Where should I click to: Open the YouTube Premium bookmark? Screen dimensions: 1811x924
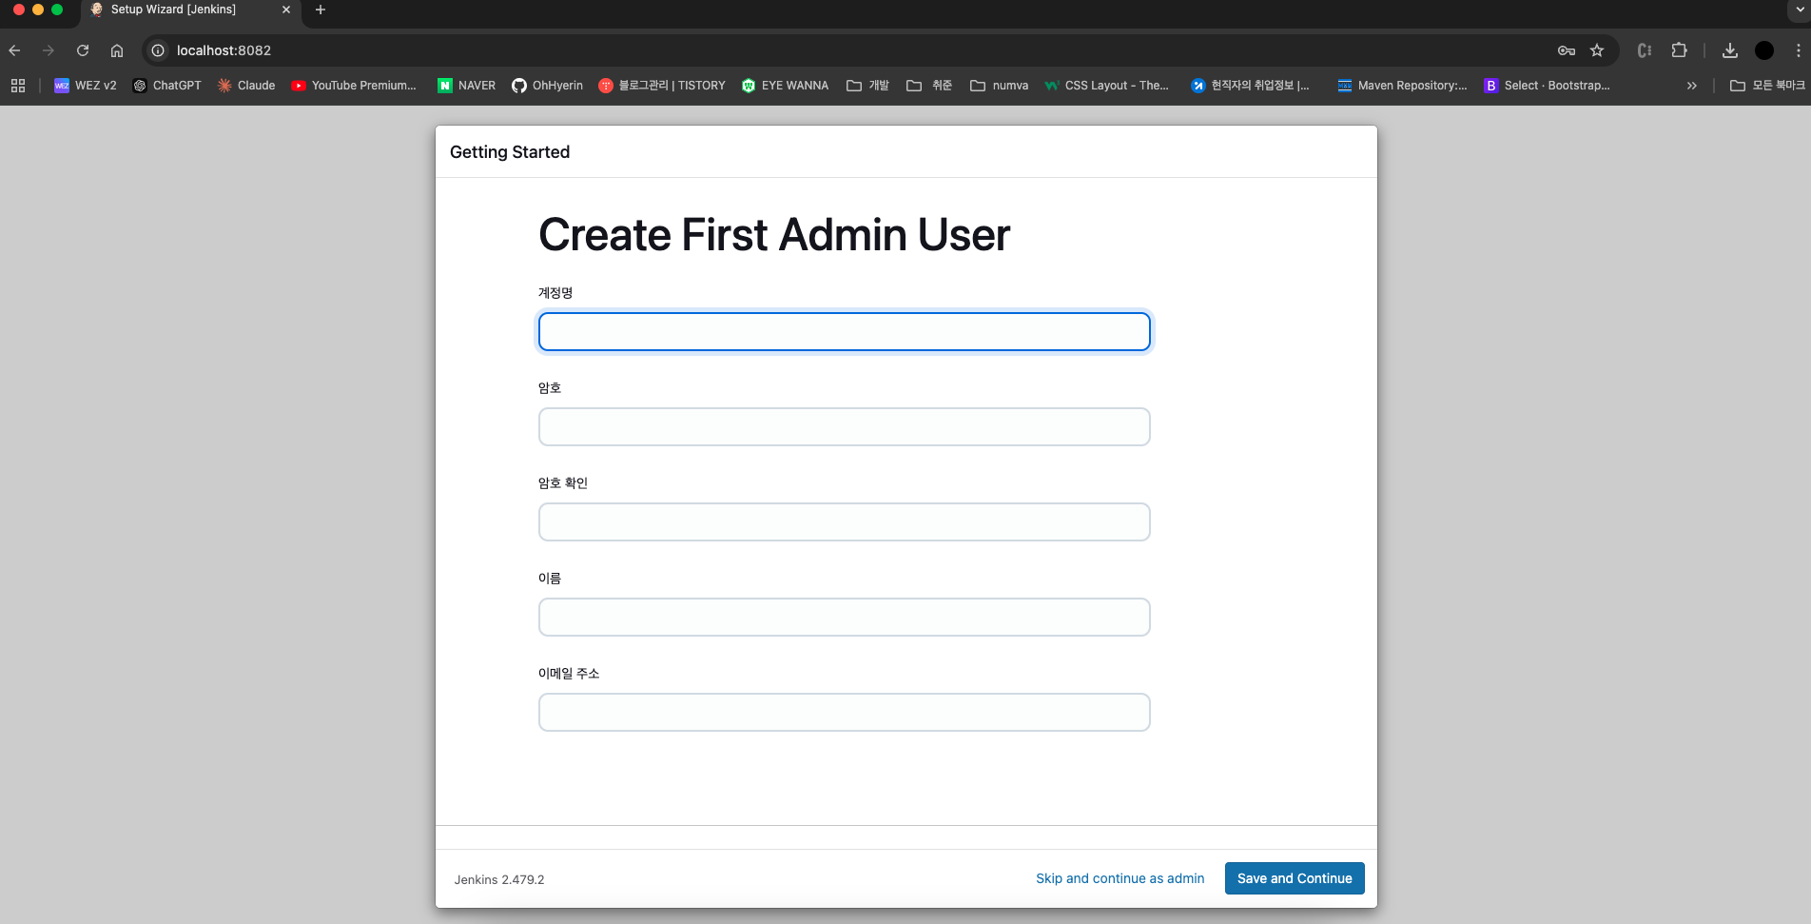click(354, 86)
